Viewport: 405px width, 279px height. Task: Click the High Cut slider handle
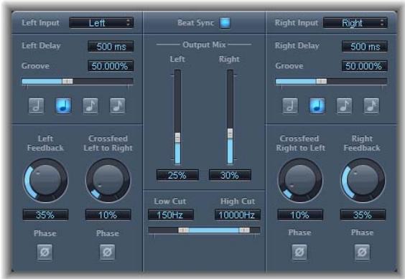coord(244,230)
